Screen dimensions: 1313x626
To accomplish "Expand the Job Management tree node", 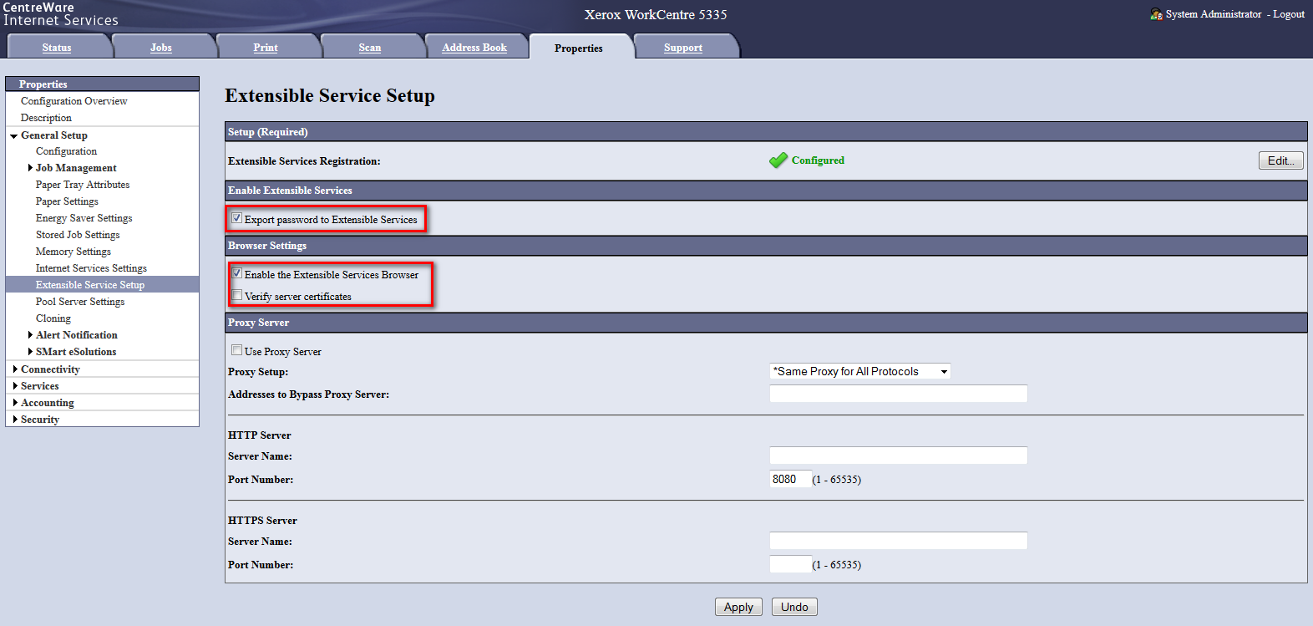I will tap(31, 168).
